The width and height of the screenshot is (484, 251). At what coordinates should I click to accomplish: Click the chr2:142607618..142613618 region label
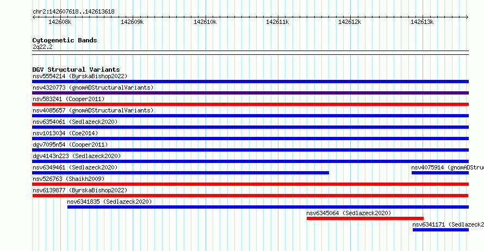pos(73,11)
